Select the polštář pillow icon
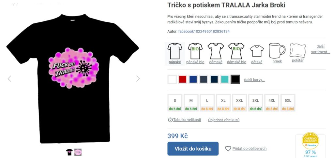 point(297,50)
